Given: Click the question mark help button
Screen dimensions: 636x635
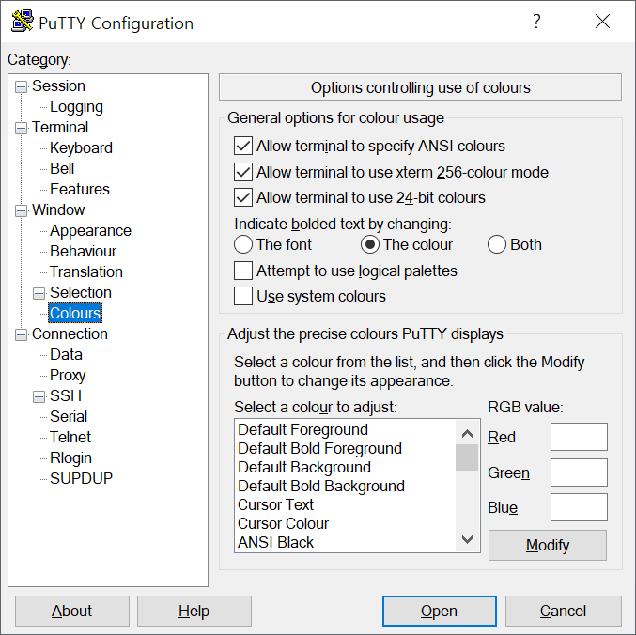Looking at the screenshot, I should coord(536,22).
